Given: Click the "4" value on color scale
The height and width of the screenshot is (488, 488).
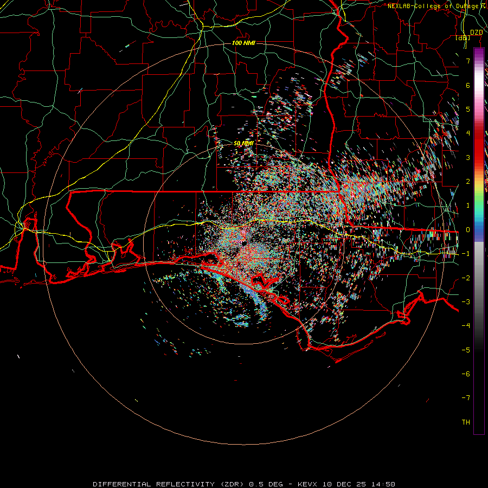Looking at the screenshot, I should 468,133.
